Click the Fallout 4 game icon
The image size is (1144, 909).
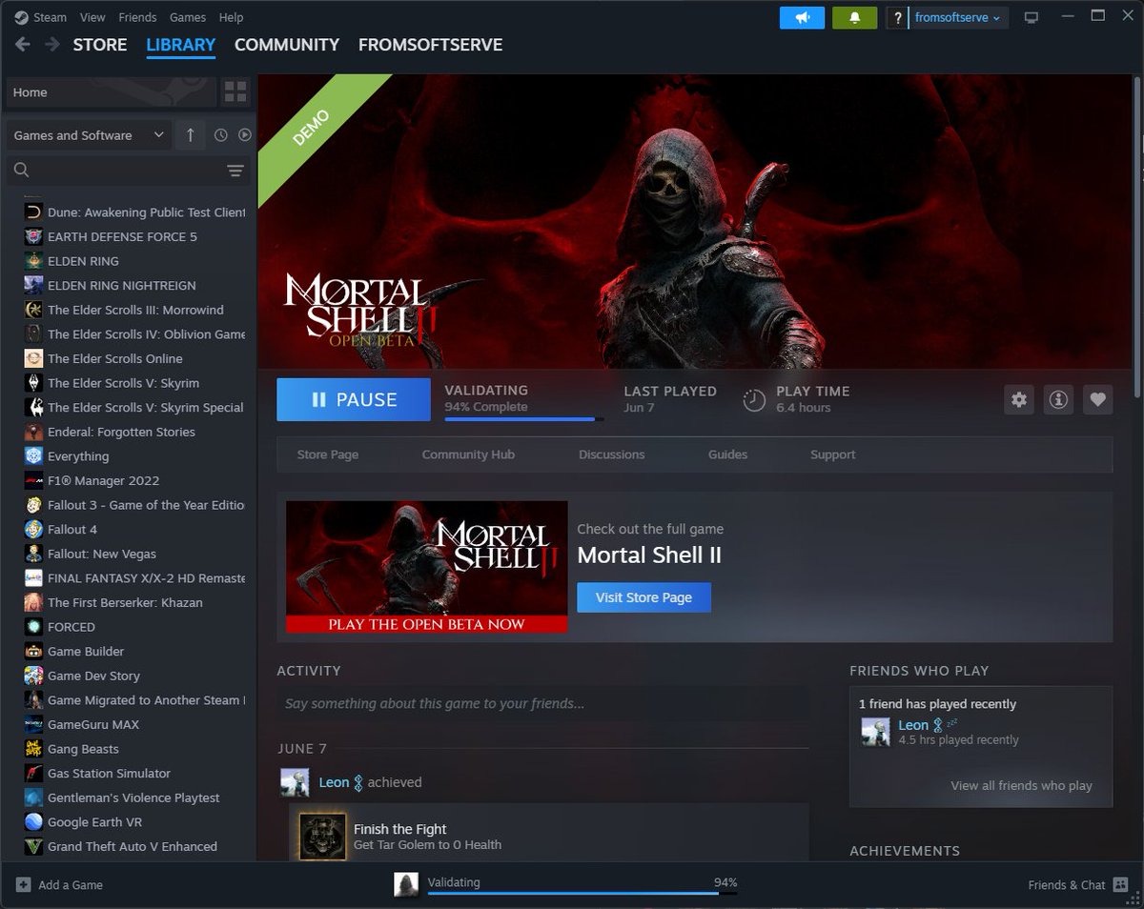33,529
